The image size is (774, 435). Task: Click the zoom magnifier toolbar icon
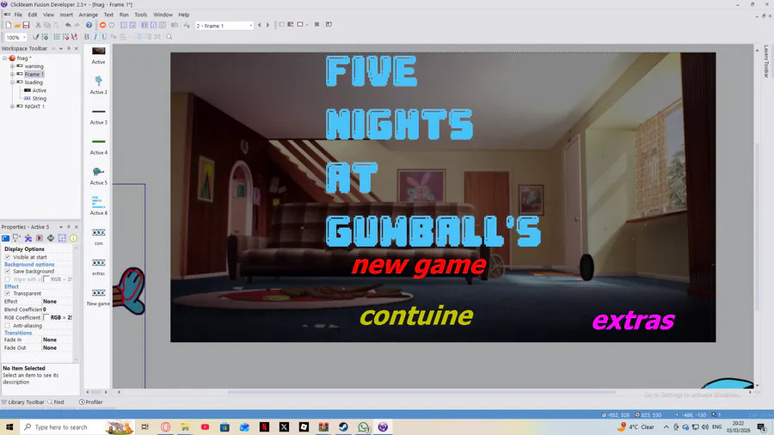pyautogui.click(x=169, y=37)
